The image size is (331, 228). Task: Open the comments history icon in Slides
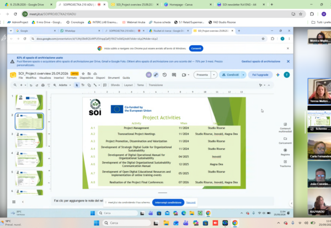coord(174,75)
